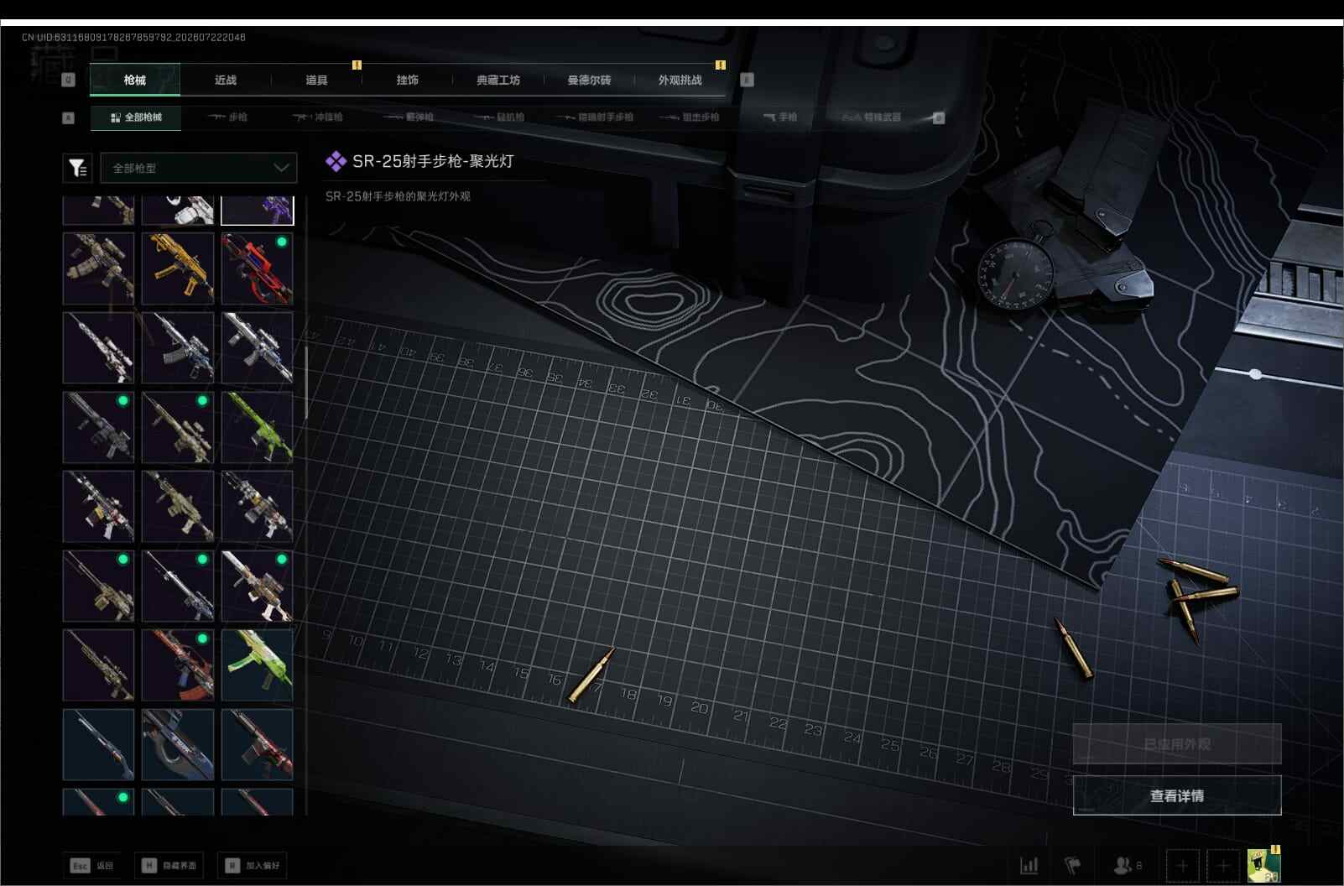Filter by the 冲锋枪 category

(x=318, y=117)
